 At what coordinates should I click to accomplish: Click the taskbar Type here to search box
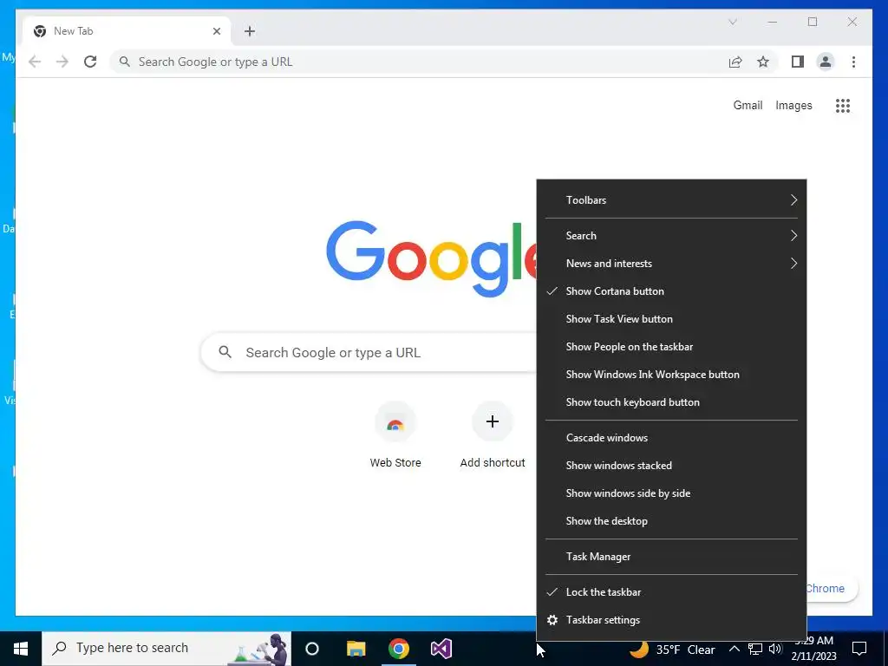pyautogui.click(x=166, y=649)
